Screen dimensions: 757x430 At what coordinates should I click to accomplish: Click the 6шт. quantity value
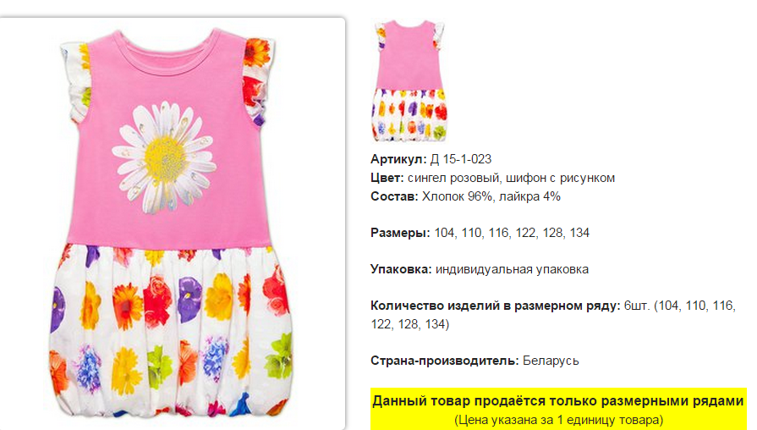(637, 306)
